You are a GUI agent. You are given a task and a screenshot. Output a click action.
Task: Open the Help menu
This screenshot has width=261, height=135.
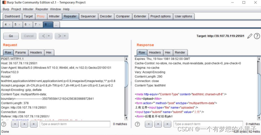66,9
